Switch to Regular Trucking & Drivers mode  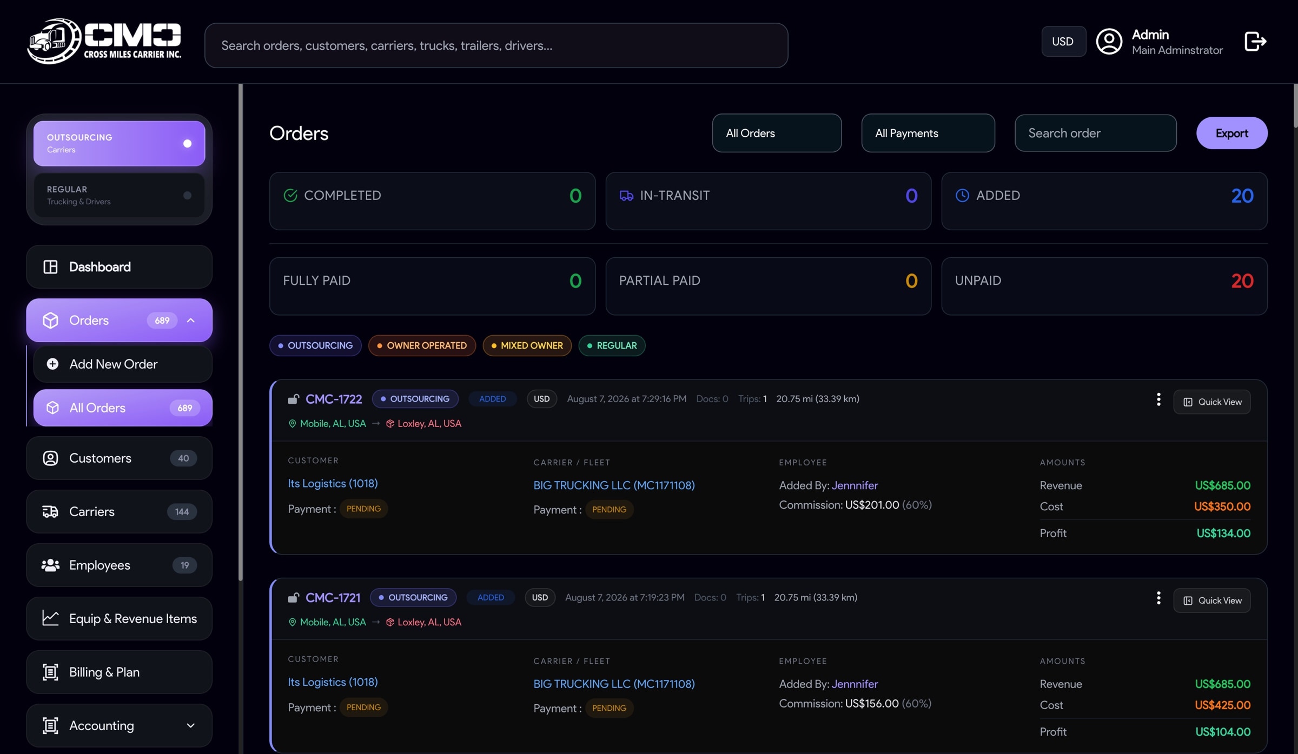tap(119, 195)
